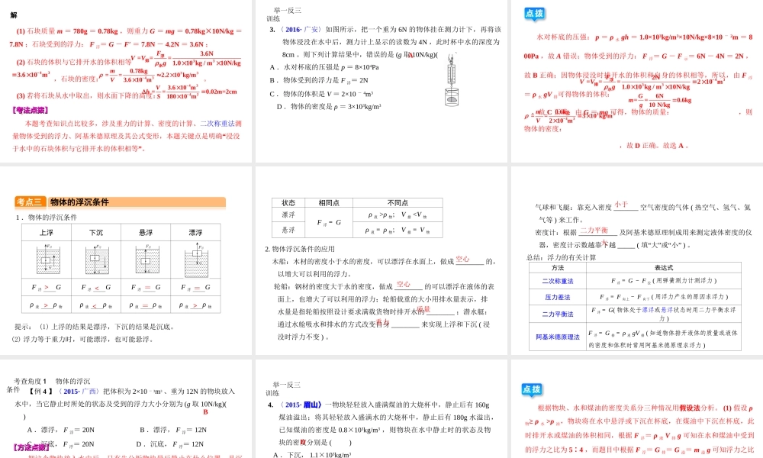Click the 不同点 table header
Viewport: 763px width, 458px height.
398,202
